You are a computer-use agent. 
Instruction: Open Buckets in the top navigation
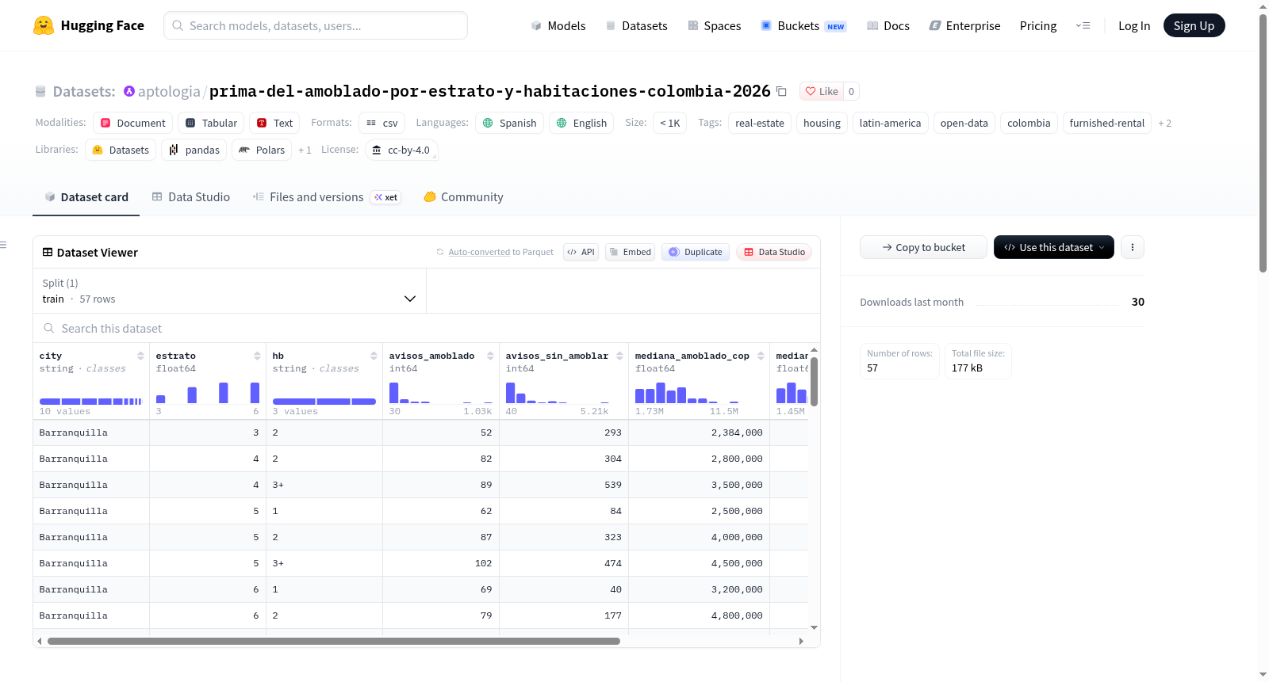(803, 25)
